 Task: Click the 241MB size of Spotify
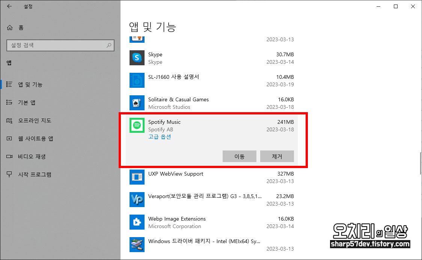coord(286,122)
